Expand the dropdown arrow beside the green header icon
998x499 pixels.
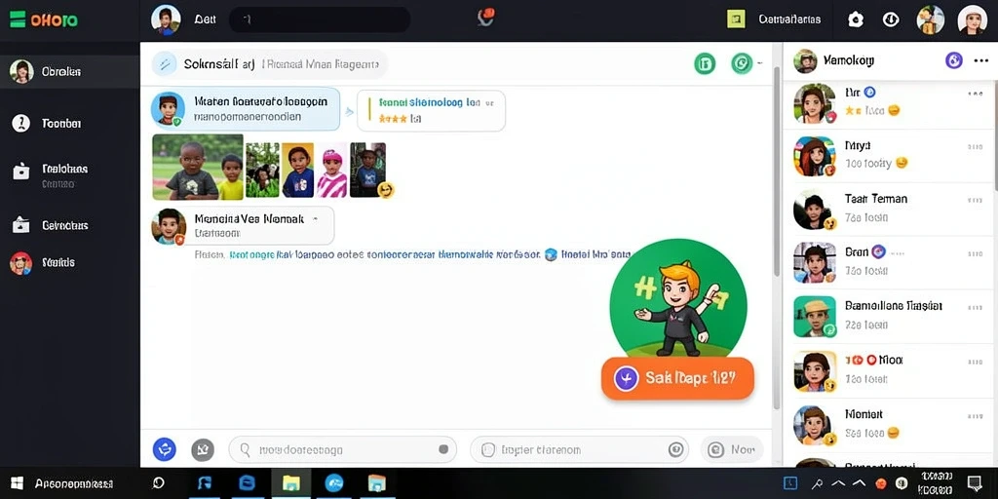(x=758, y=63)
